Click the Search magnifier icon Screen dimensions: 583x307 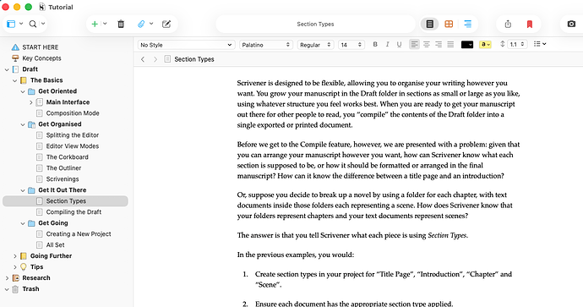click(x=33, y=25)
